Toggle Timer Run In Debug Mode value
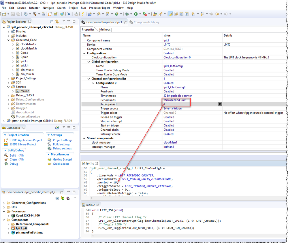This screenshot has width=288, height=243. click(169, 70)
